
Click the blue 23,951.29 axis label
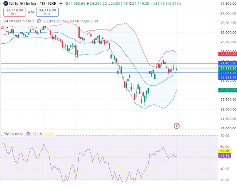coord(228,73)
